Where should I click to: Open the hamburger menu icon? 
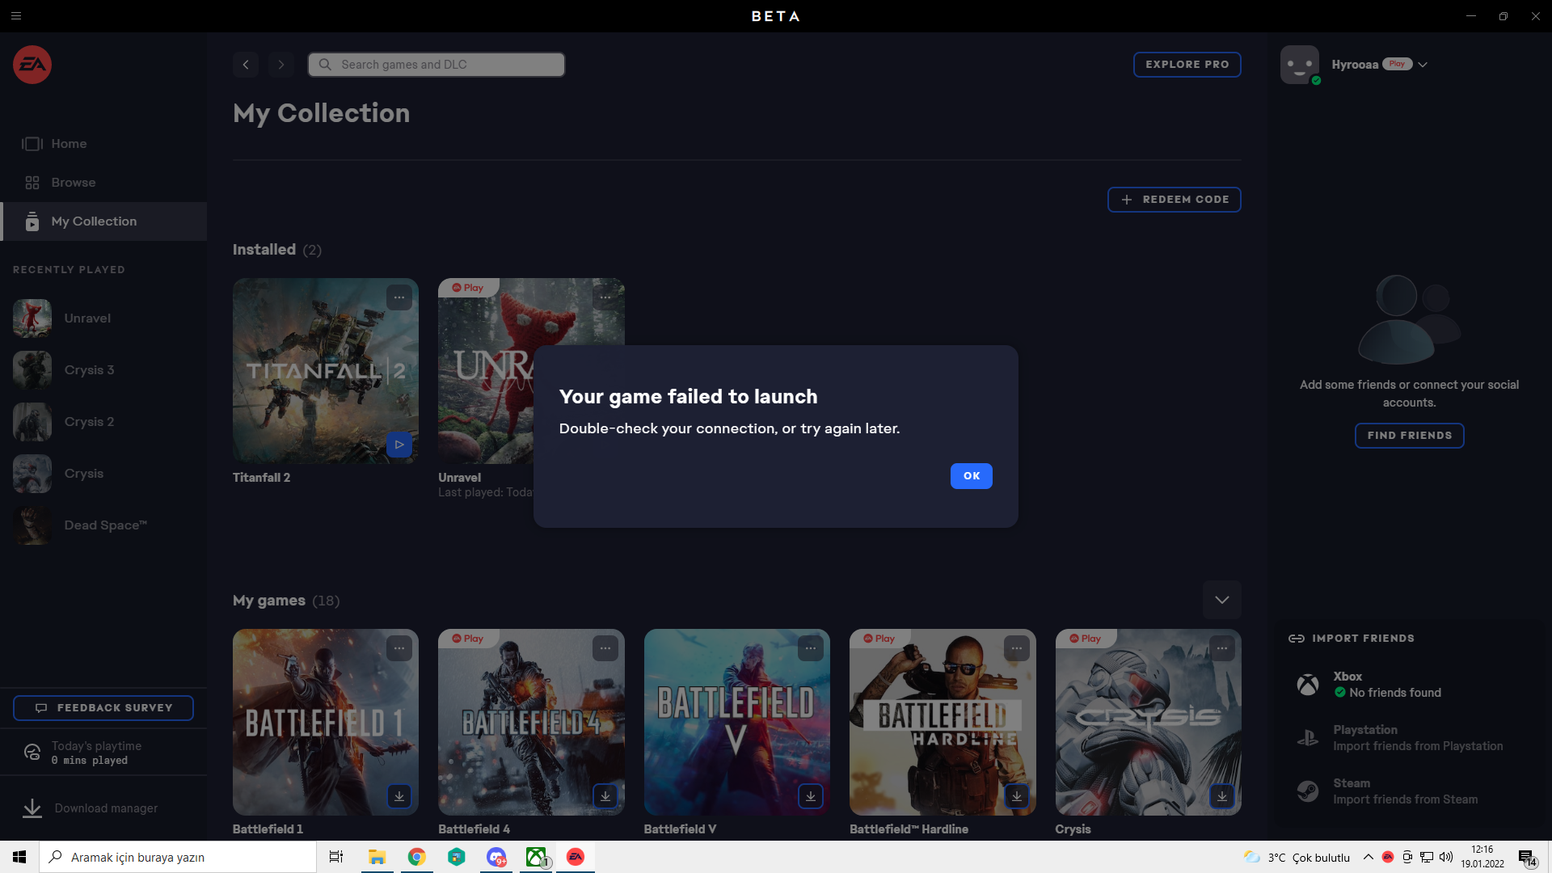click(16, 16)
